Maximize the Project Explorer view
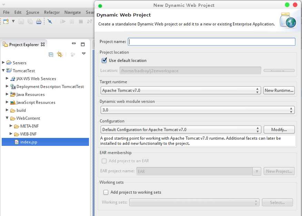The image size is (302, 216). point(83,44)
